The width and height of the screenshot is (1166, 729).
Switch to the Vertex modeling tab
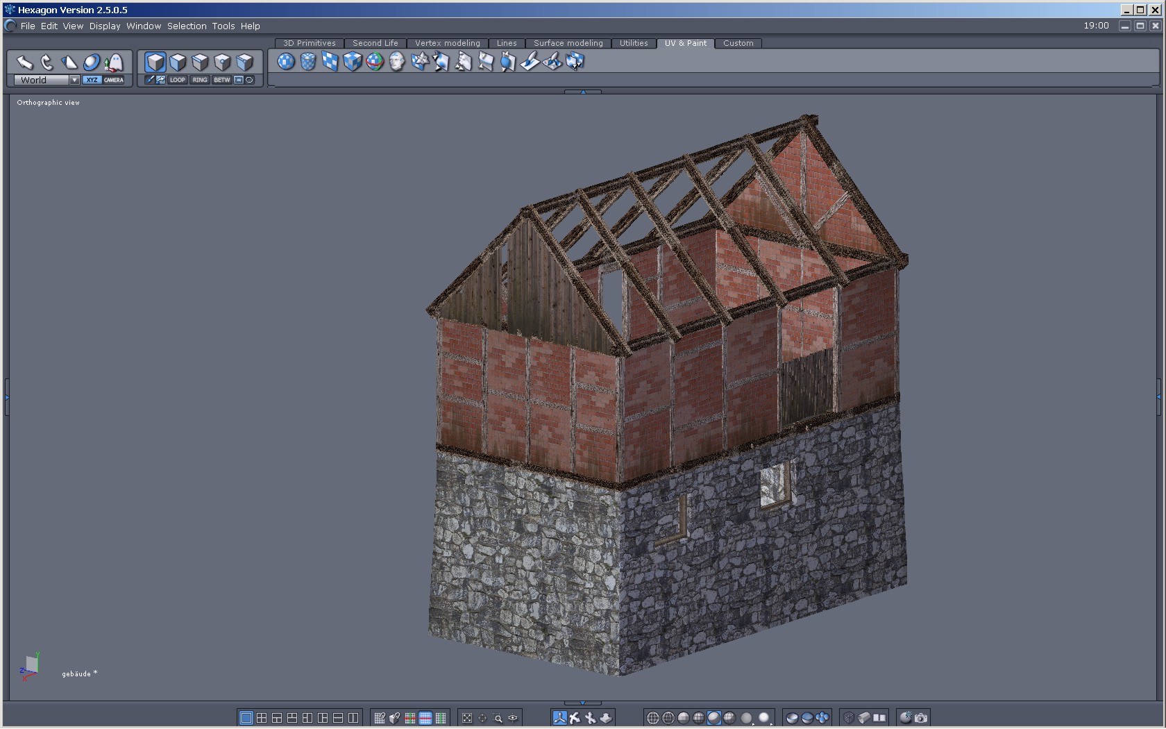pyautogui.click(x=447, y=43)
